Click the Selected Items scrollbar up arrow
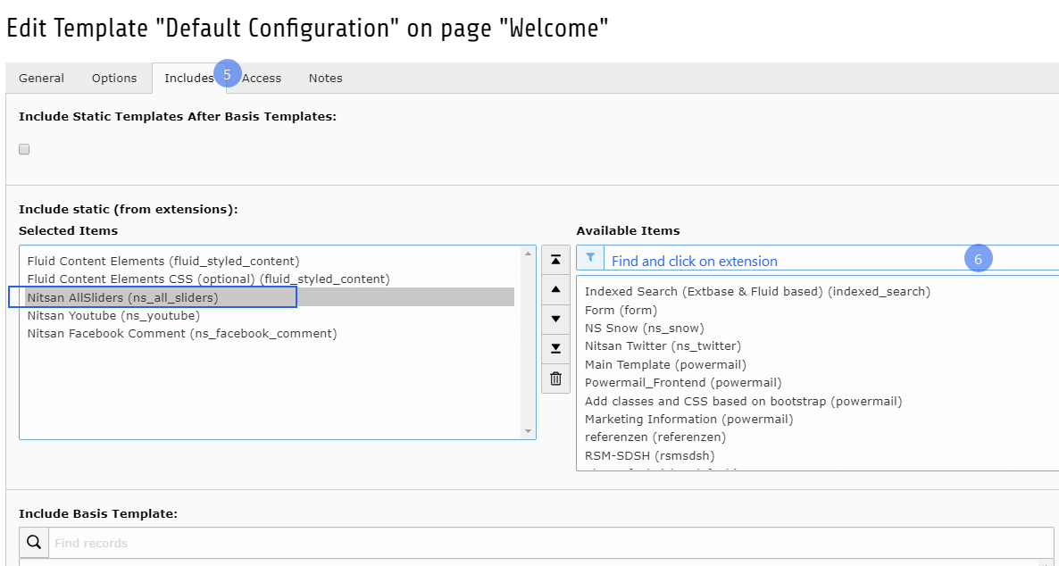Image resolution: width=1059 pixels, height=566 pixels. pyautogui.click(x=528, y=254)
